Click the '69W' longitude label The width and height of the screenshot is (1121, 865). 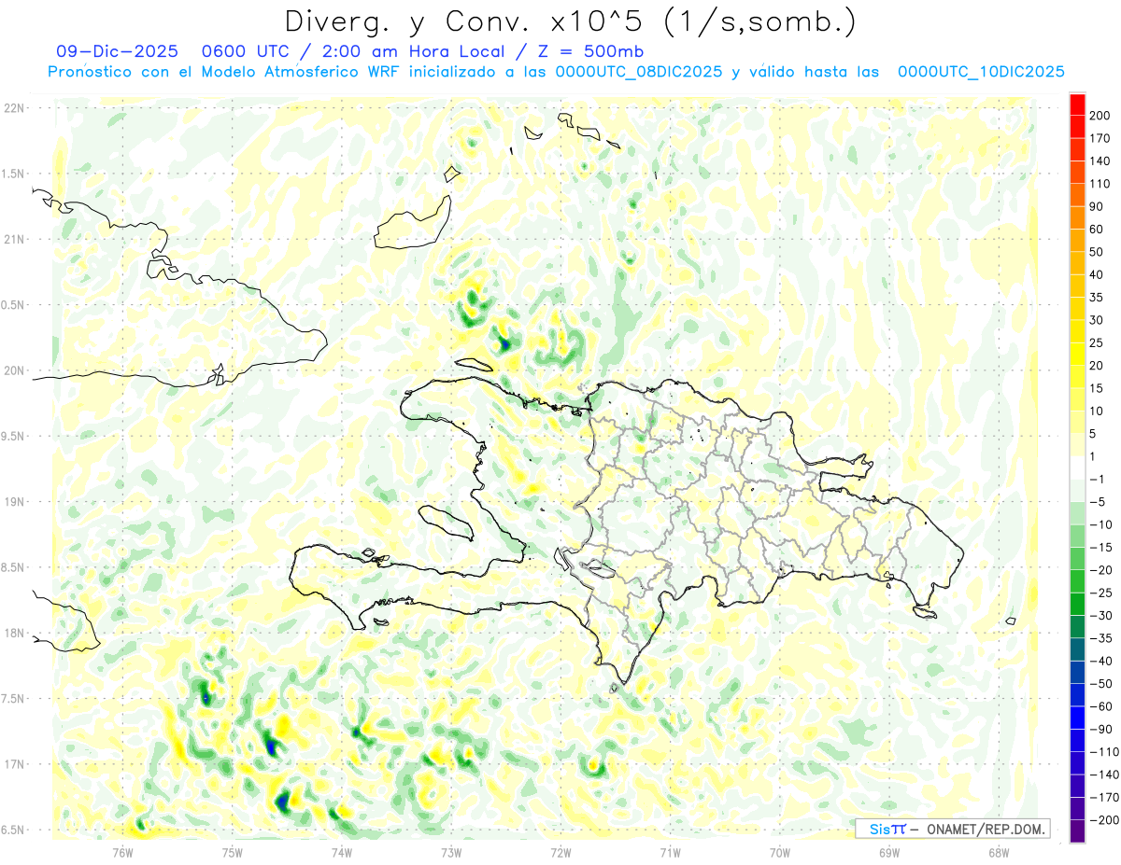tap(889, 852)
